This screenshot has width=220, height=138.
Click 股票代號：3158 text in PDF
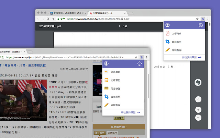(x=164, y=67)
